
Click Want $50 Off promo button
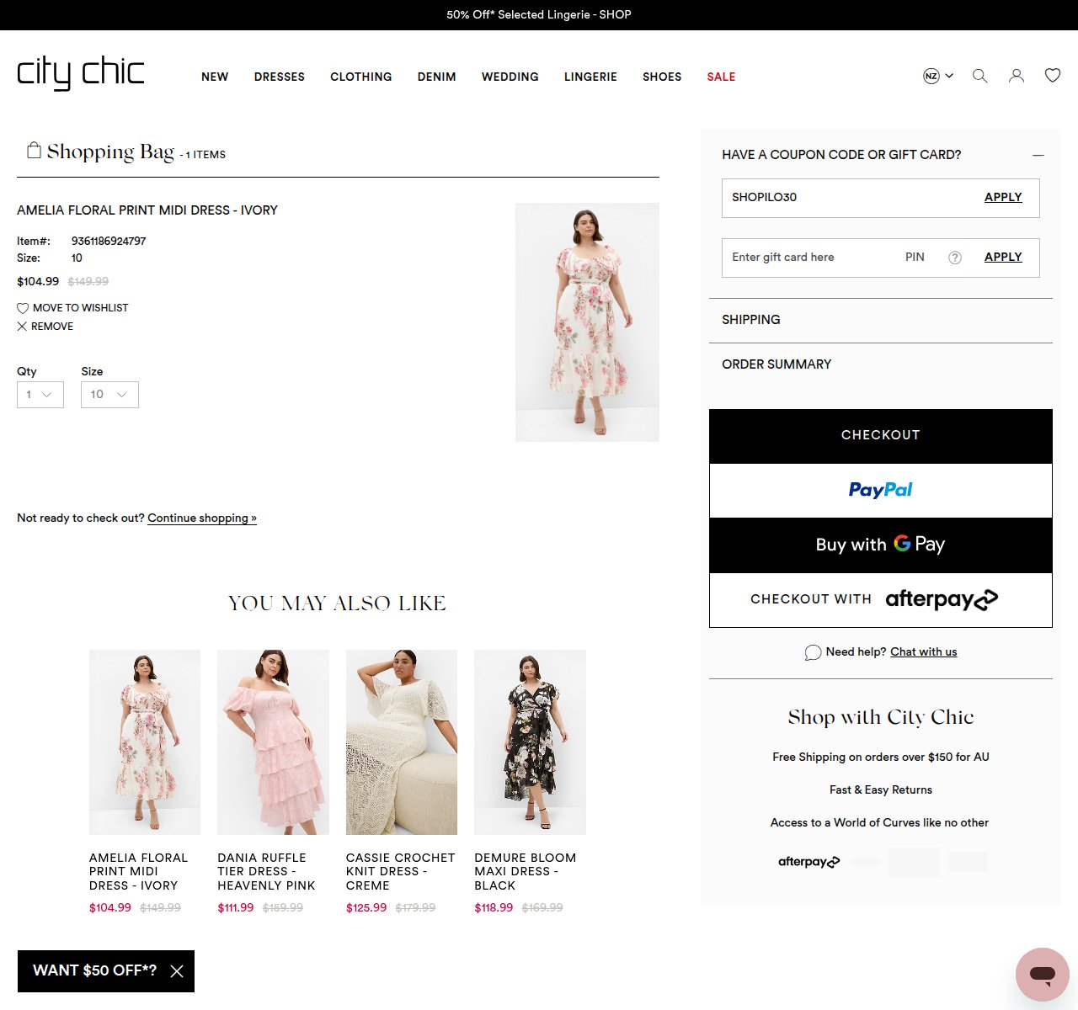(x=94, y=971)
